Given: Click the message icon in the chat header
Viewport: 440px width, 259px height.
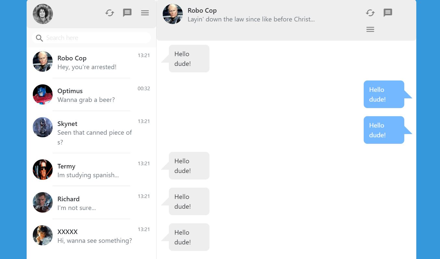Looking at the screenshot, I should (388, 13).
